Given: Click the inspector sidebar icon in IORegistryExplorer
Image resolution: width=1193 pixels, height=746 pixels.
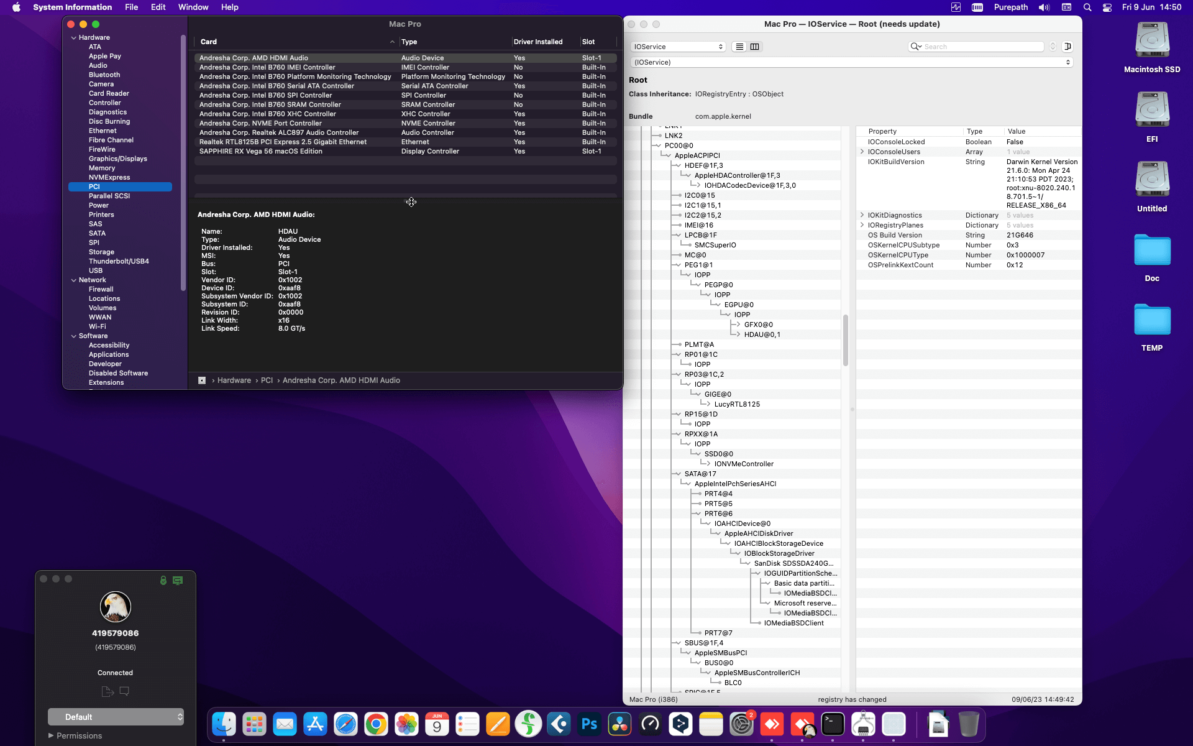Looking at the screenshot, I should point(1067,47).
